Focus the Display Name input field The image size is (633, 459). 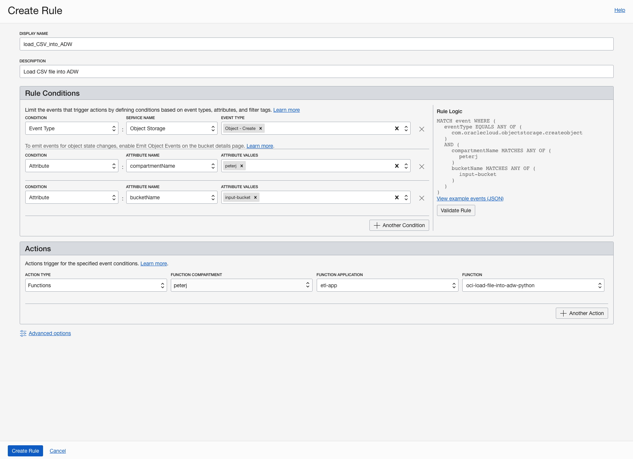316,44
